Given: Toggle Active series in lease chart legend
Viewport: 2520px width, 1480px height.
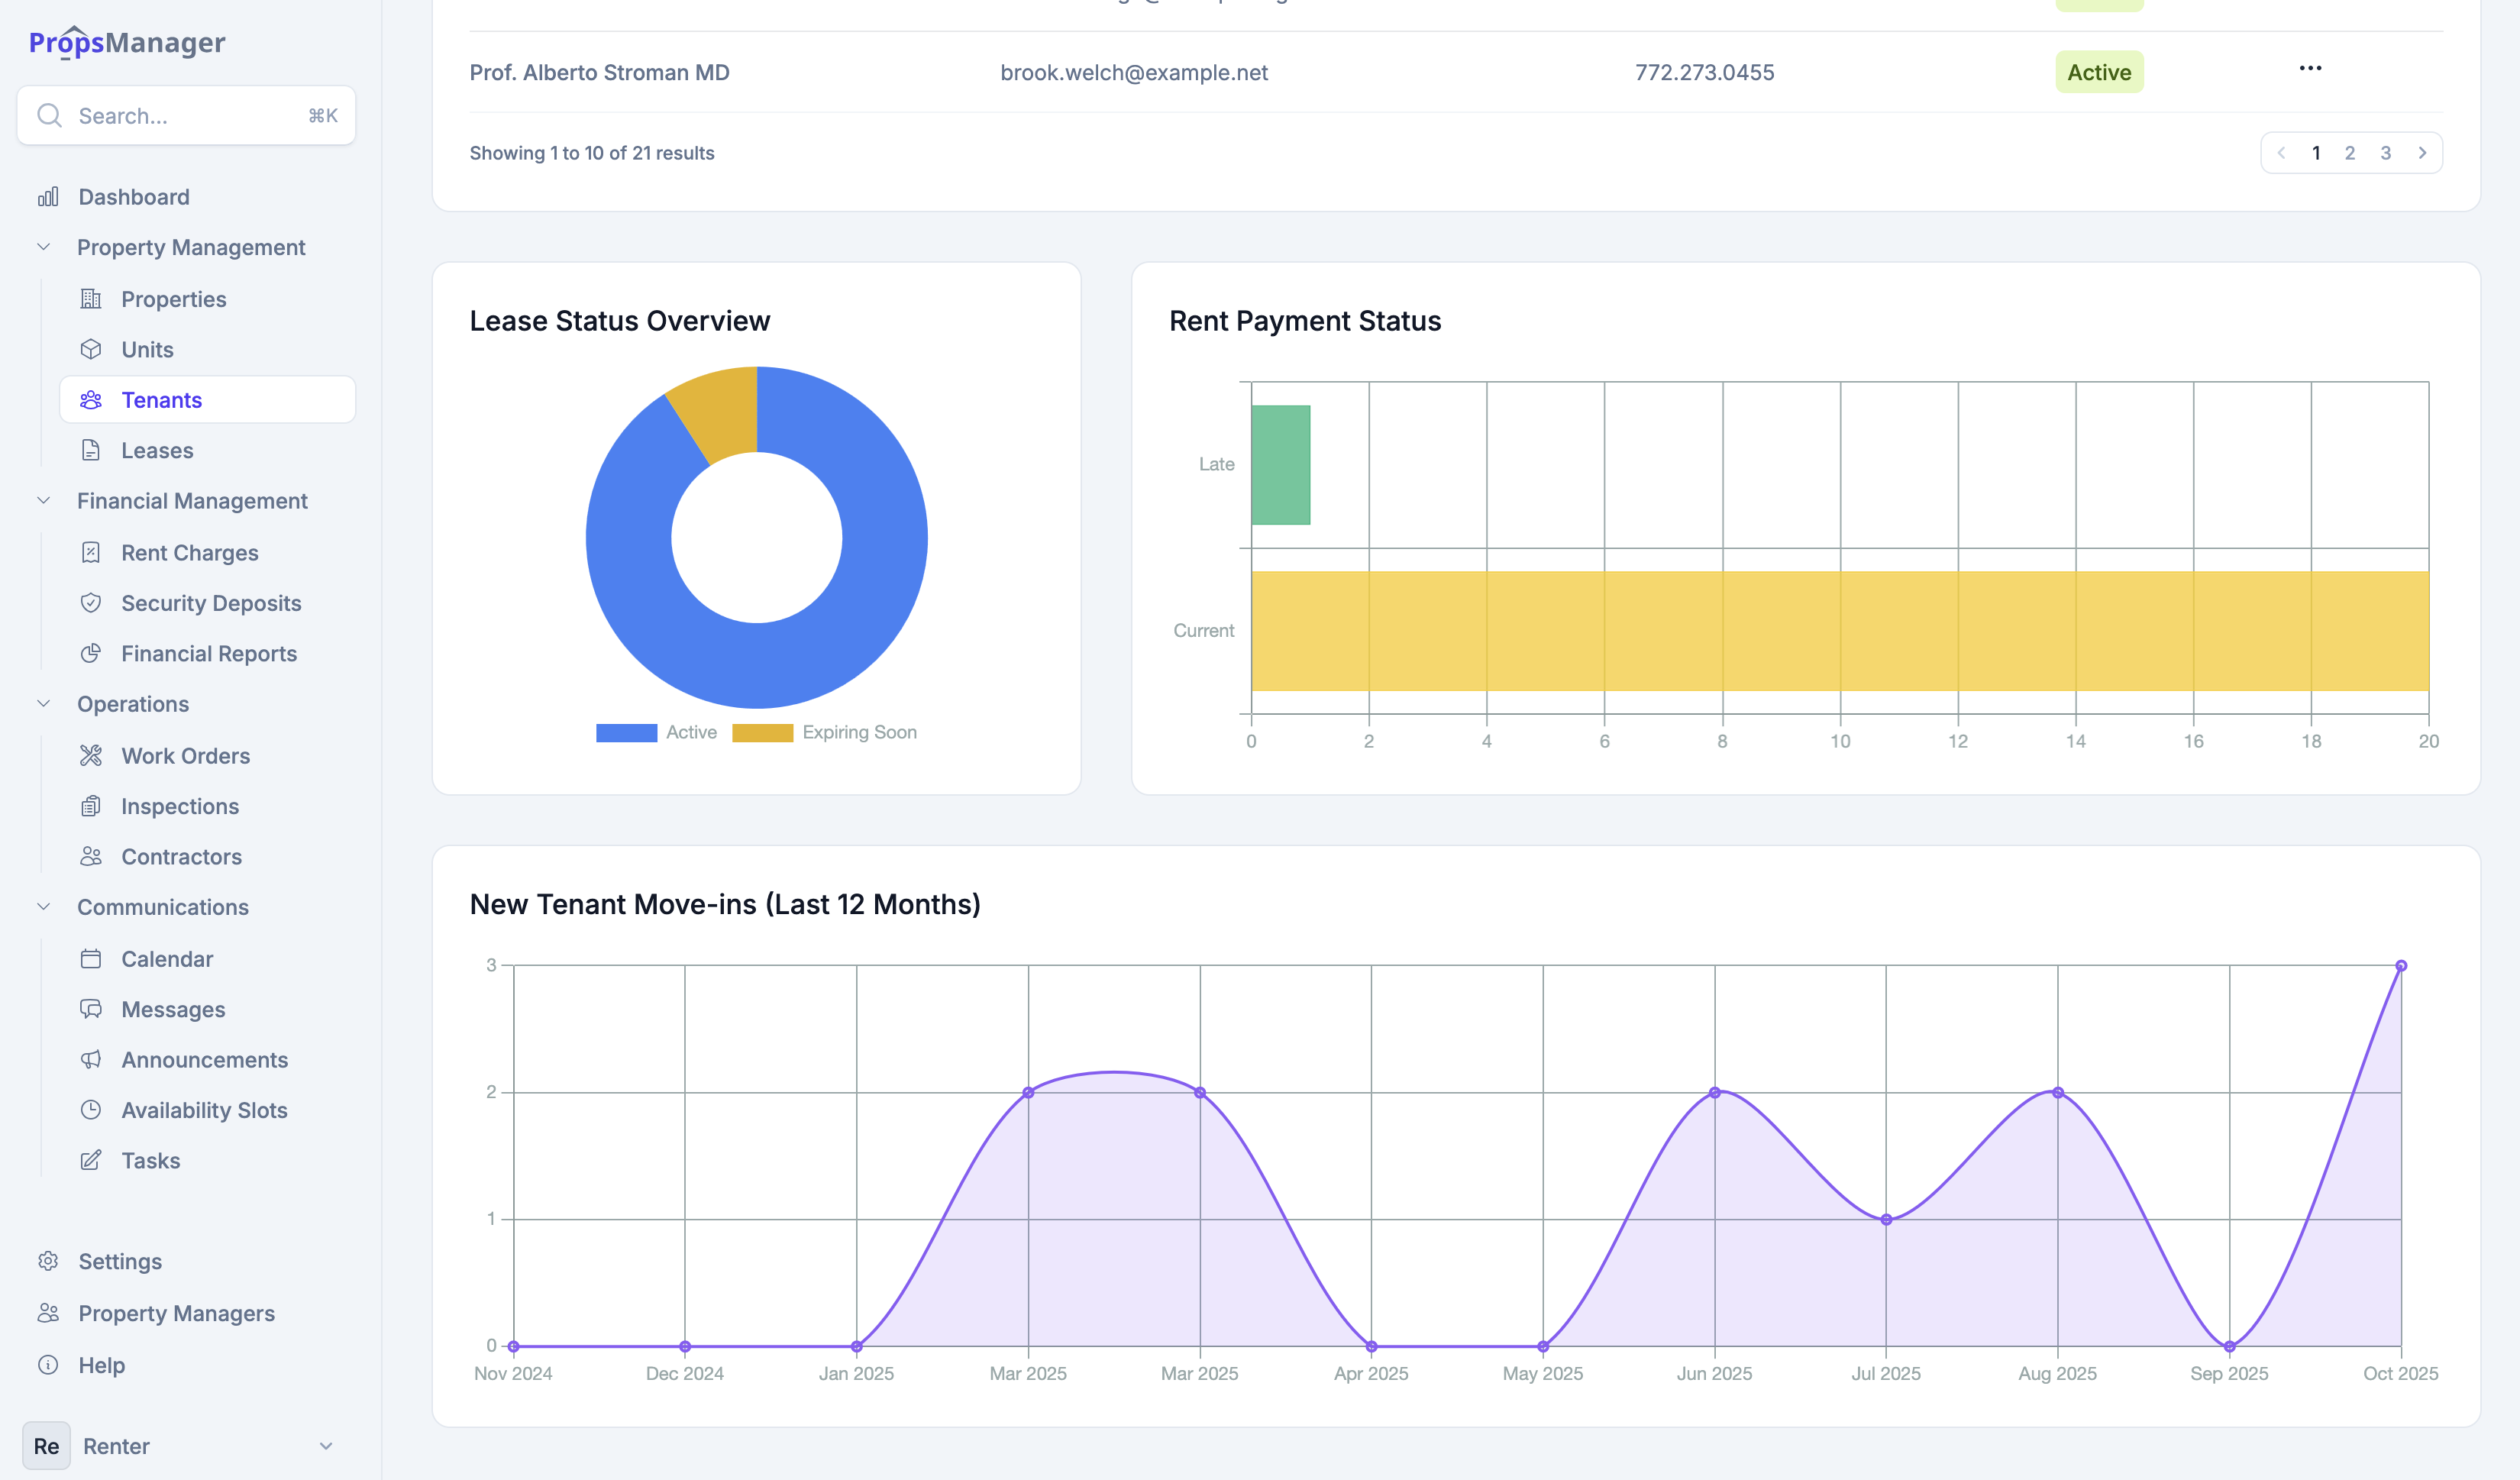Looking at the screenshot, I should (x=656, y=733).
